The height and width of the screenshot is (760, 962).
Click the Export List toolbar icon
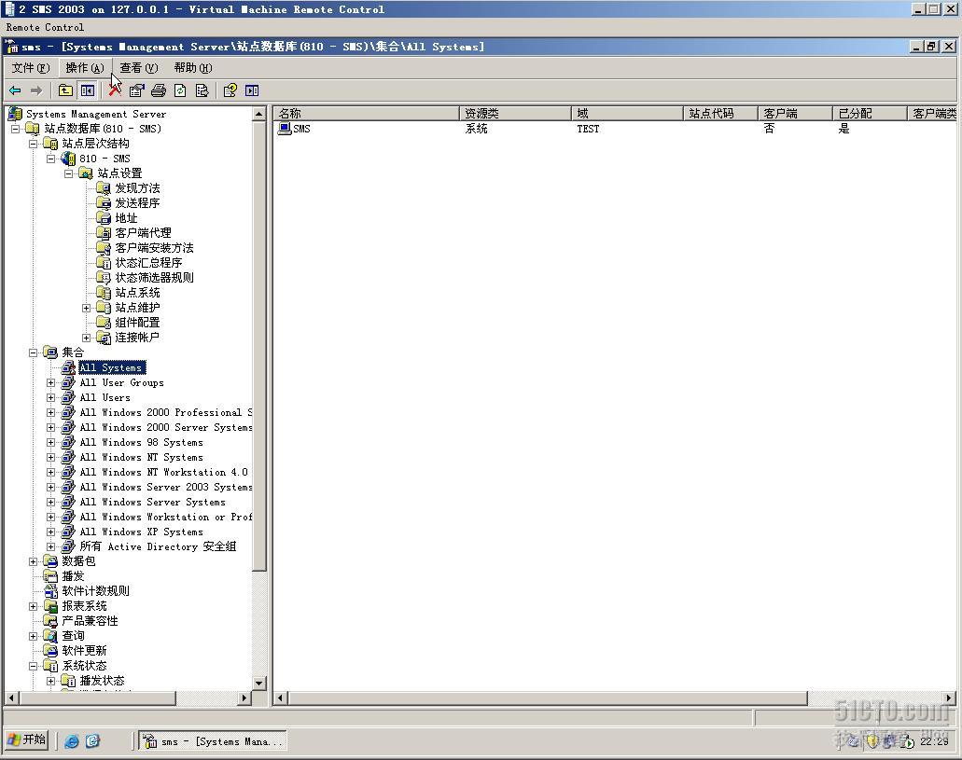tap(202, 90)
